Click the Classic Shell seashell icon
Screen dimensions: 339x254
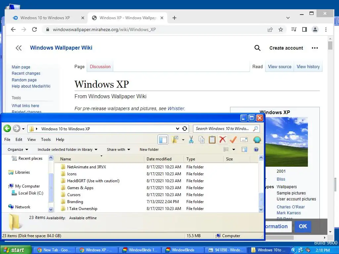257,140
